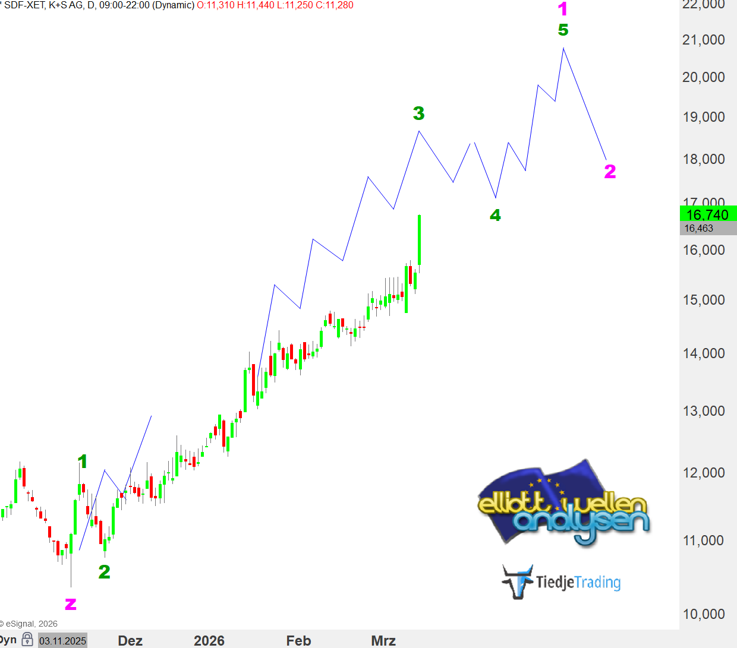Click the Dez month label
The height and width of the screenshot is (648, 737).
130,641
